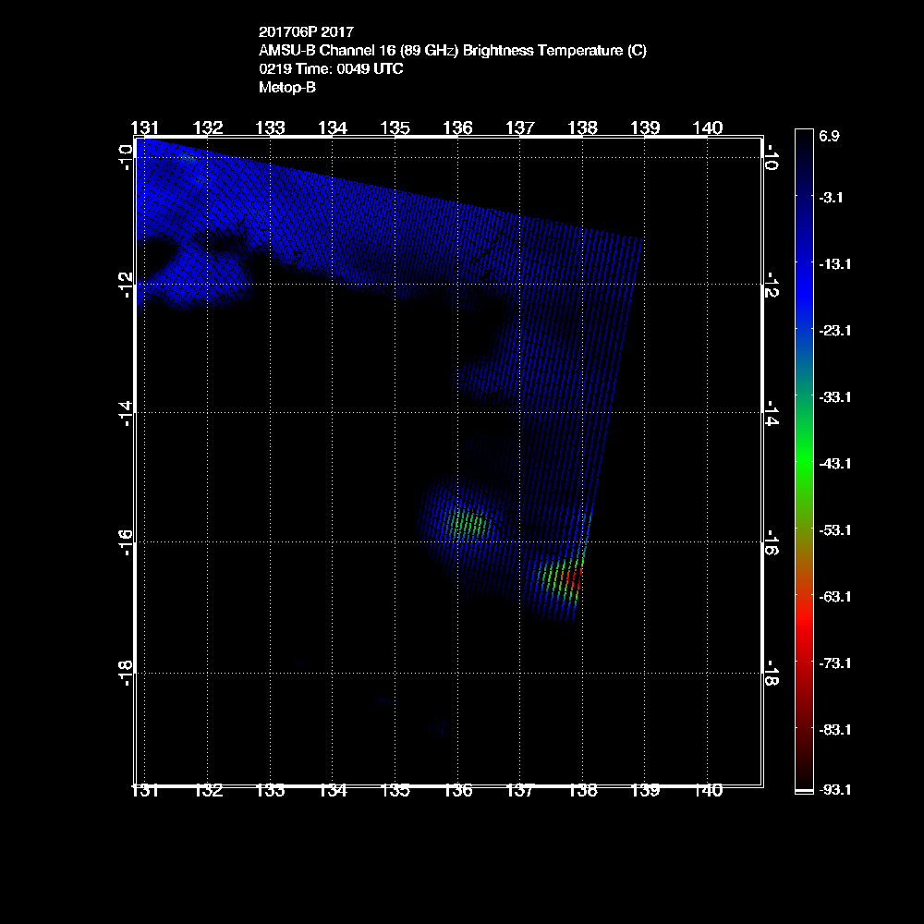Select the green convective cell near longitude 136
The height and width of the screenshot is (924, 924).
coord(467,524)
